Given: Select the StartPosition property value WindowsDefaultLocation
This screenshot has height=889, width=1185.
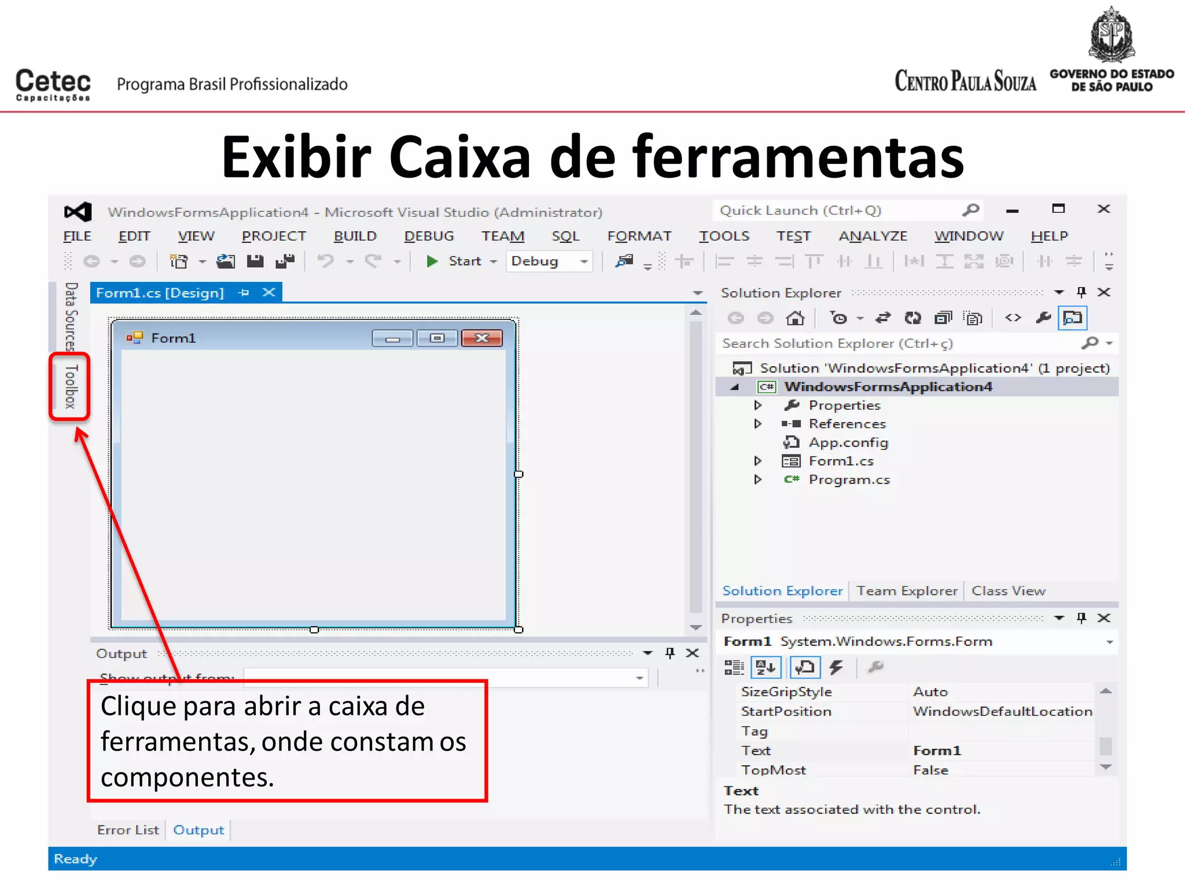Looking at the screenshot, I should pyautogui.click(x=1002, y=711).
